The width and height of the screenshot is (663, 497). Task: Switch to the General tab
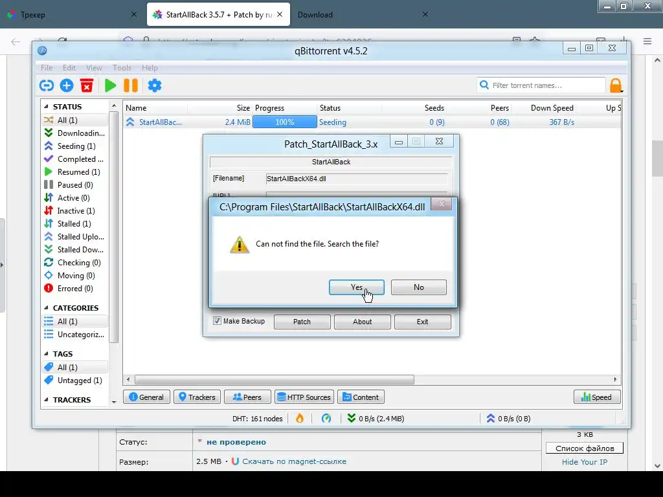click(146, 397)
